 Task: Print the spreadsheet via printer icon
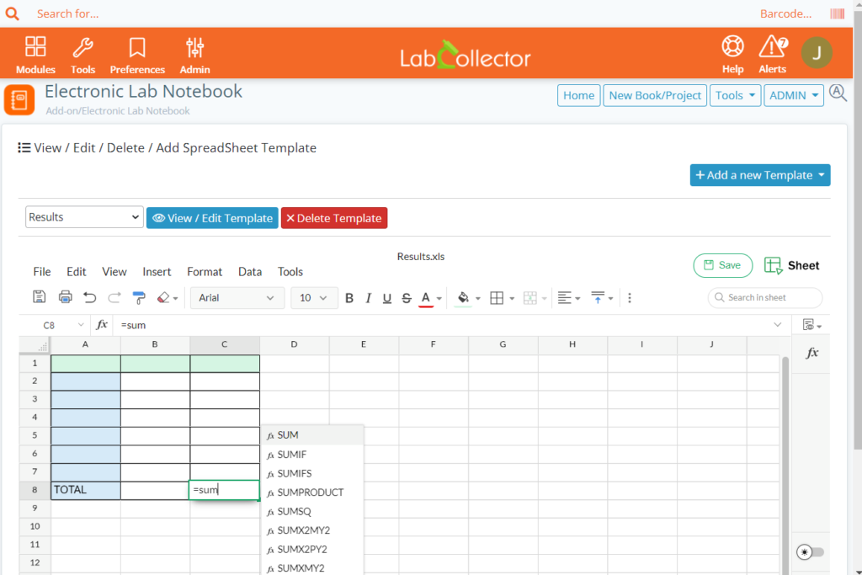(x=66, y=297)
